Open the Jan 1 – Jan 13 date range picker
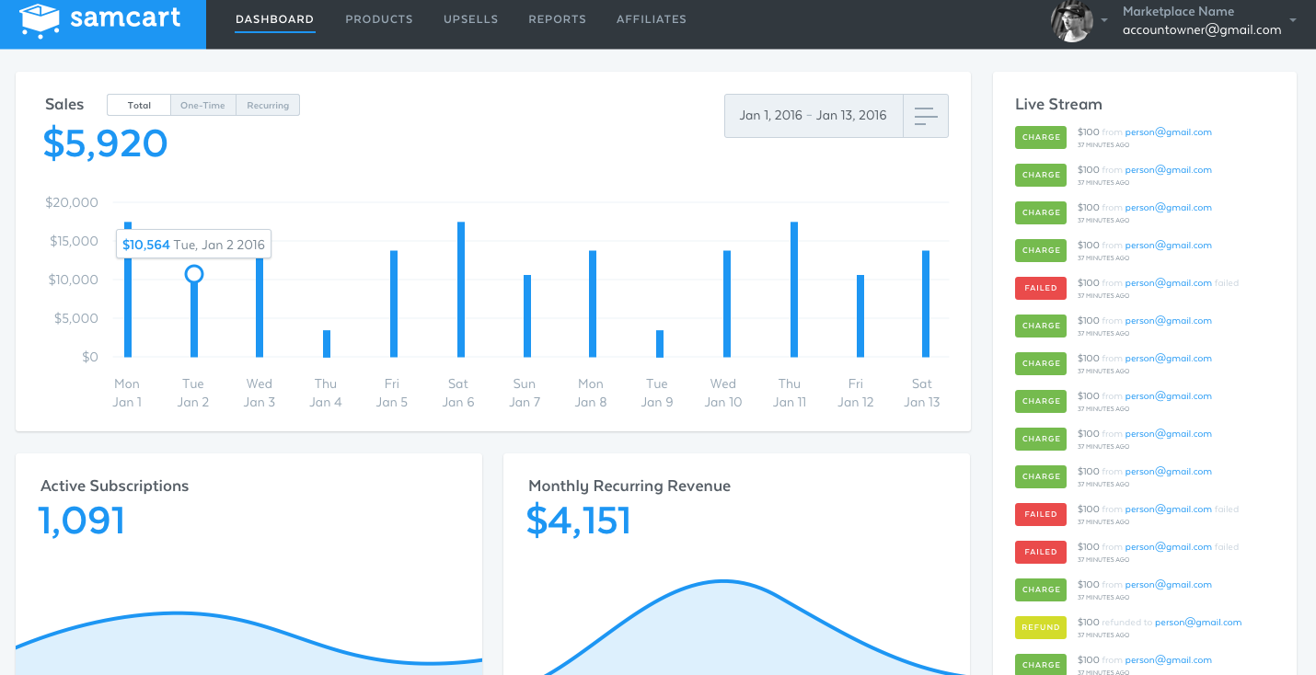 [814, 116]
